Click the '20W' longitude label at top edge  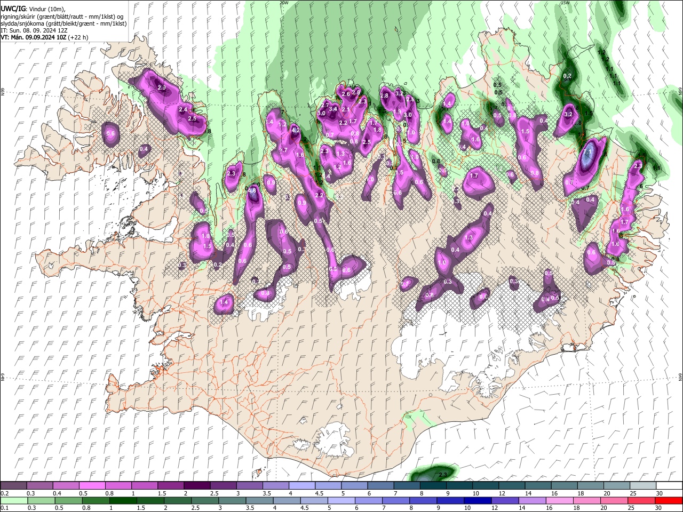click(x=284, y=3)
